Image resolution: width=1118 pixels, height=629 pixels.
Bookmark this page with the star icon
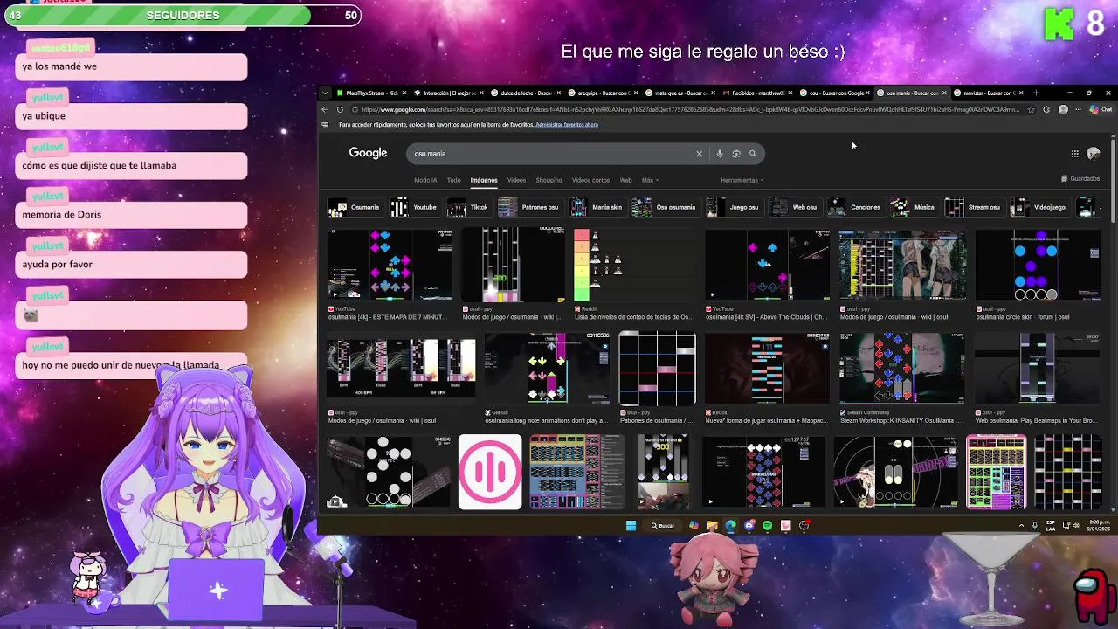[x=1032, y=109]
